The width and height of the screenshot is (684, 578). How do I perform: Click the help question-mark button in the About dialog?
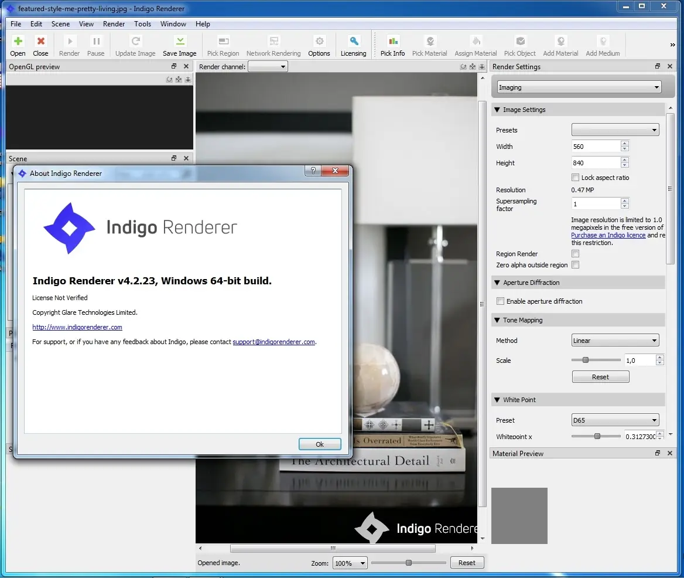click(313, 171)
